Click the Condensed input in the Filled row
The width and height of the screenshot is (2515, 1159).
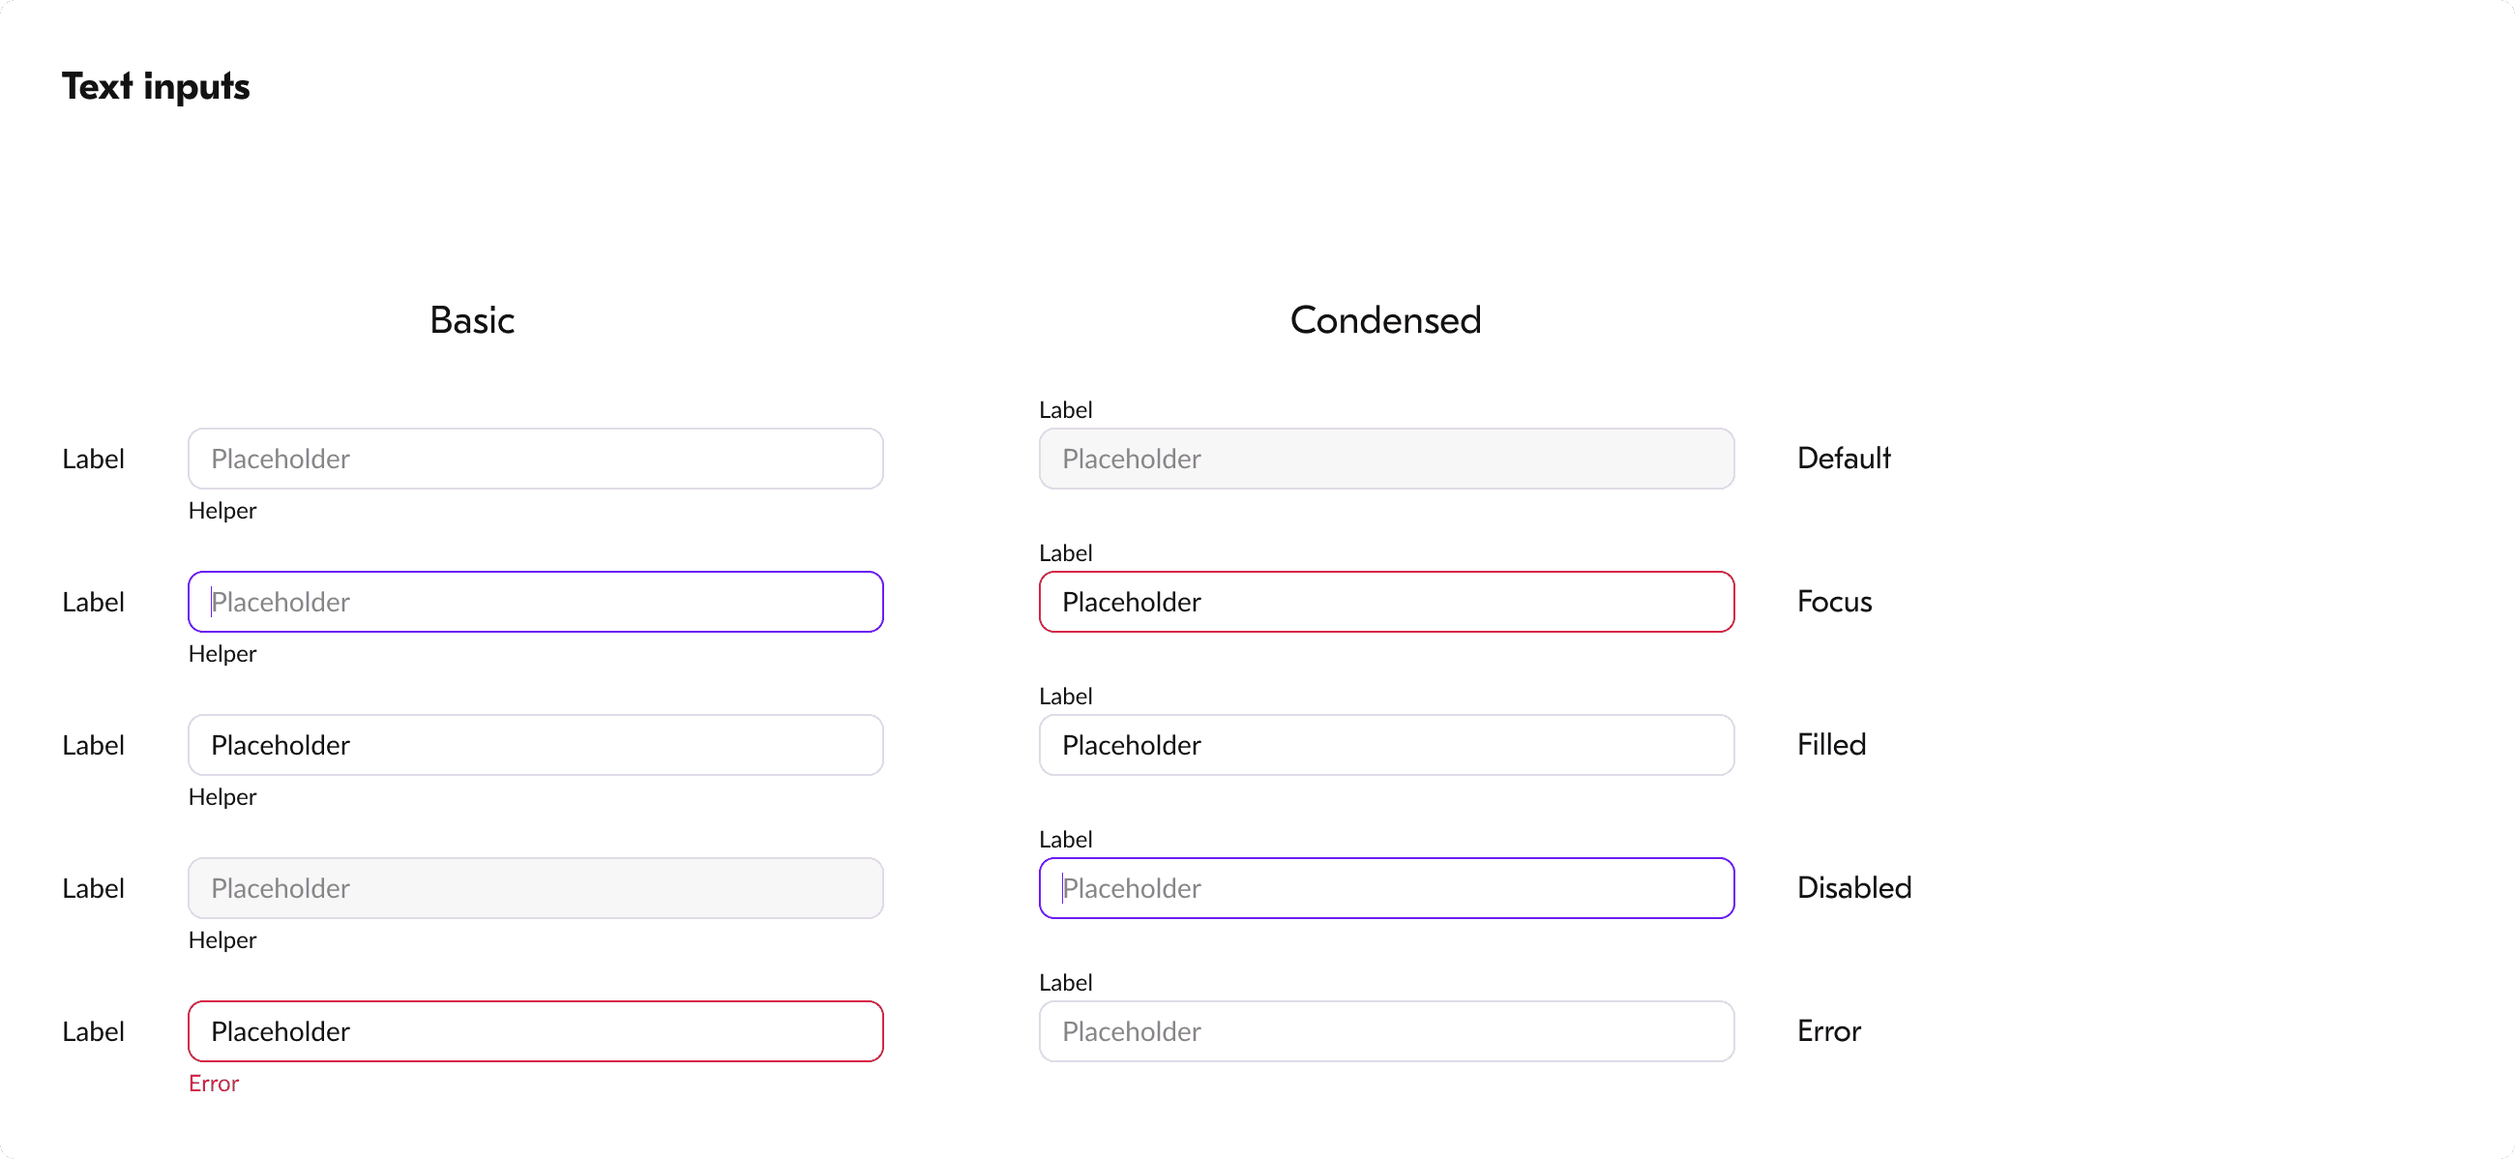pyautogui.click(x=1385, y=745)
